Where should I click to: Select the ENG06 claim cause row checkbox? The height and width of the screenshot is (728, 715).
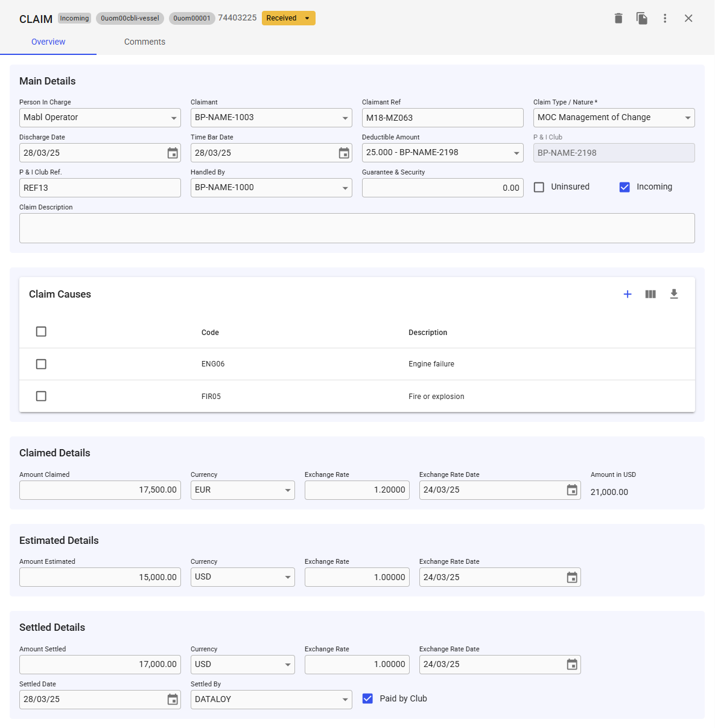coord(41,364)
